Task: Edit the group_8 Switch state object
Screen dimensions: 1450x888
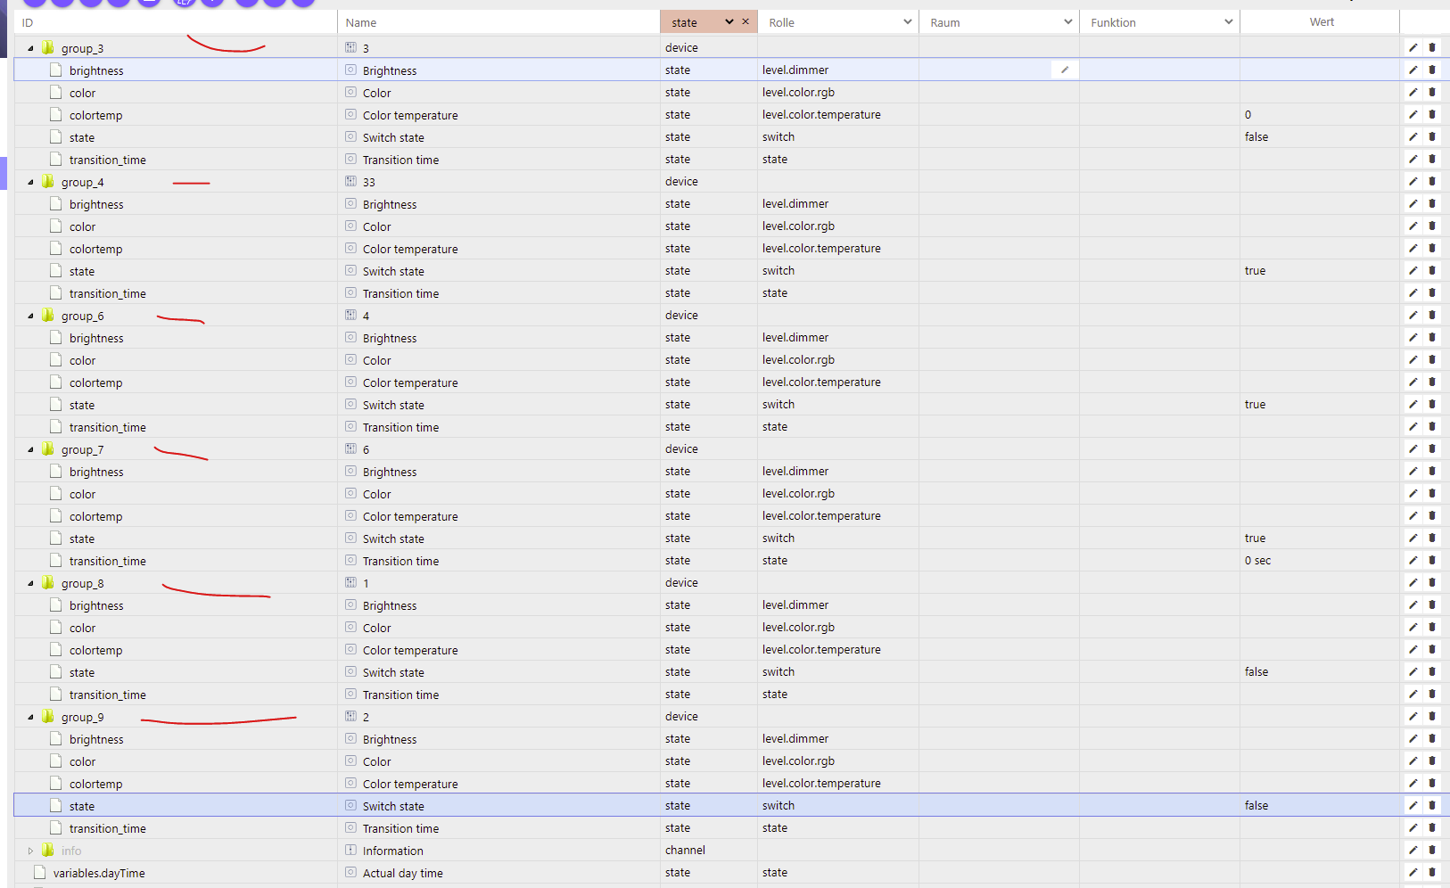Action: click(1413, 671)
